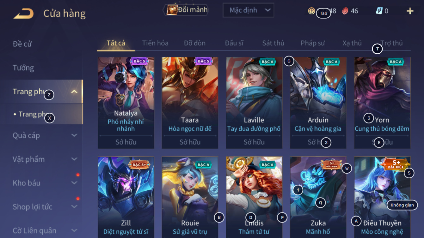Open the Đổi mảnh chest icon
Image resolution: width=424 pixels, height=238 pixels.
172,10
